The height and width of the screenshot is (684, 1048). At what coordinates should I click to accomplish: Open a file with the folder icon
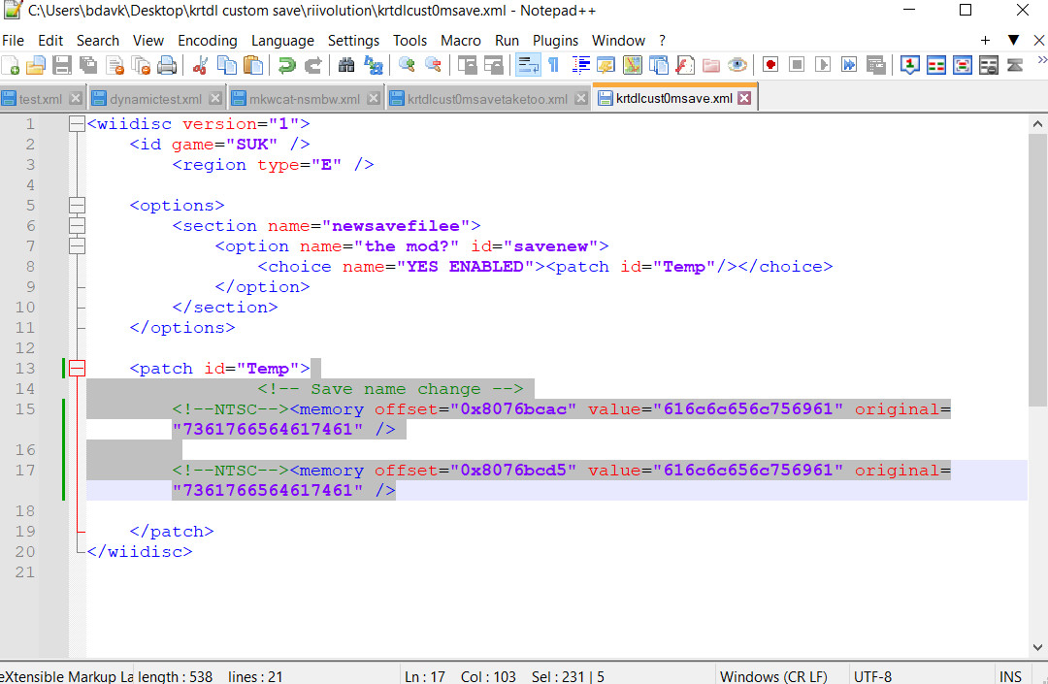point(36,65)
